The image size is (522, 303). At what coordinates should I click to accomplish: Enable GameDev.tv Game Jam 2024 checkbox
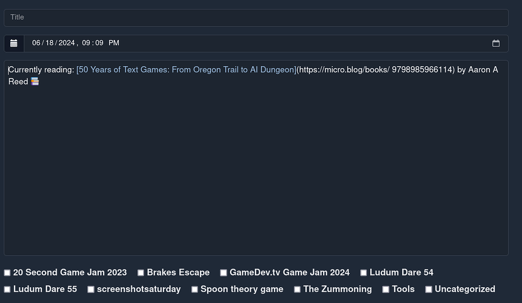(223, 273)
